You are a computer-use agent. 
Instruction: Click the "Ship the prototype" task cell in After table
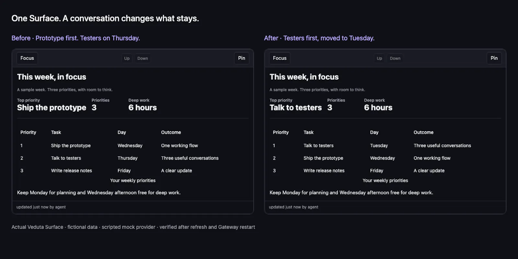[323, 158]
